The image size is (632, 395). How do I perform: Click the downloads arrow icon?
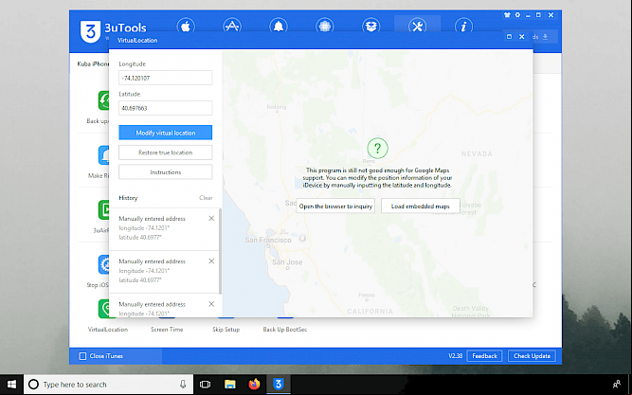(x=546, y=37)
